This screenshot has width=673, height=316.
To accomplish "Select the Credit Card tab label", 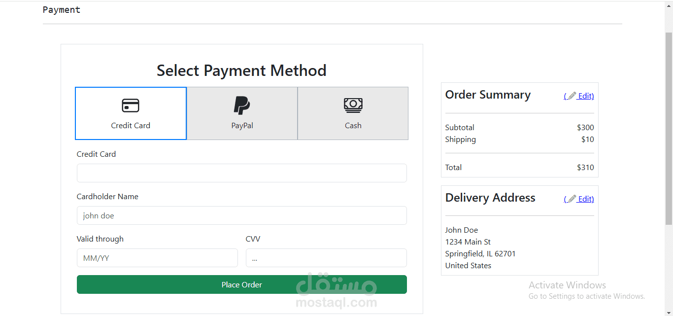I will point(131,126).
